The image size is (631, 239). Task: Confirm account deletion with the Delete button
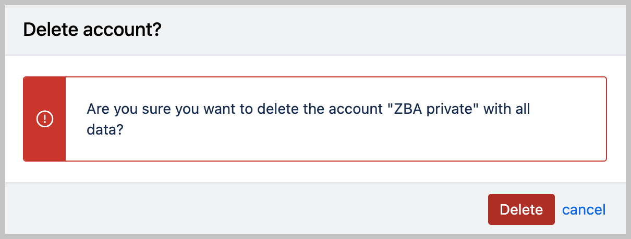point(521,209)
